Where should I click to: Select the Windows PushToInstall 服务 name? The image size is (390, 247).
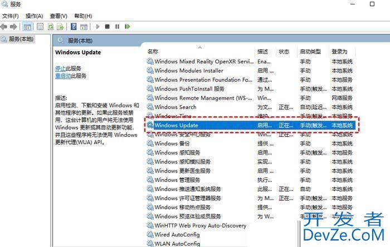[x=189, y=88]
